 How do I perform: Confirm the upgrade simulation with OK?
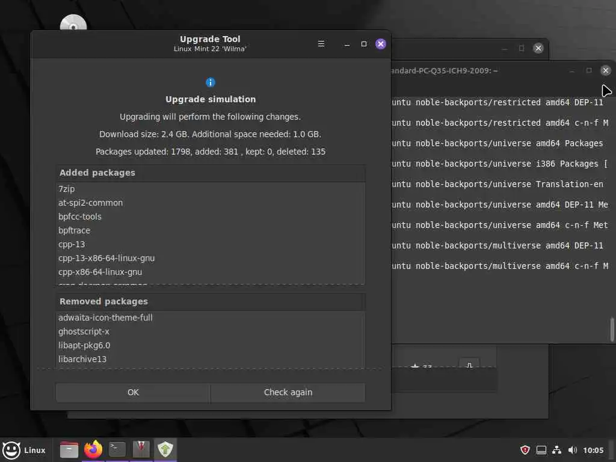click(x=133, y=392)
